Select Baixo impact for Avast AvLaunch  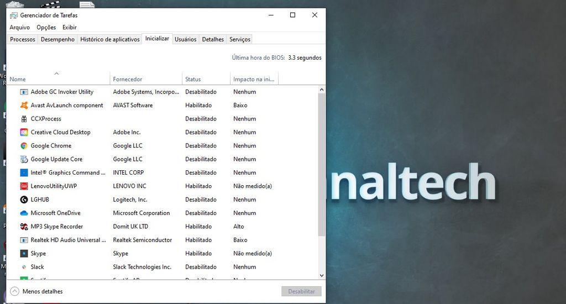(x=240, y=106)
